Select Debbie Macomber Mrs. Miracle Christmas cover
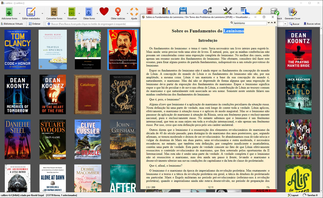This screenshot has height=198, width=323. [88, 178]
